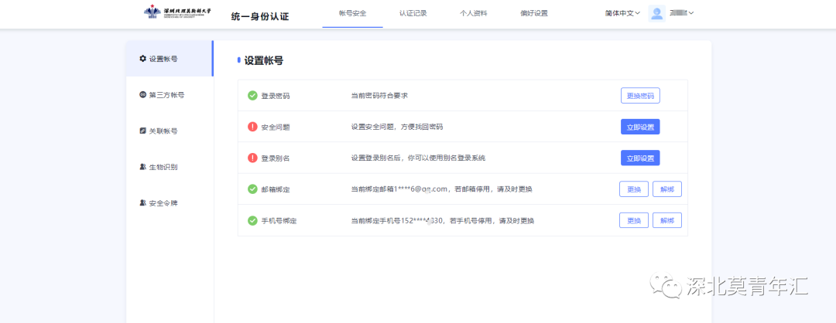Click the 安全令牌 sidebar icon
836x323 pixels.
[x=142, y=203]
